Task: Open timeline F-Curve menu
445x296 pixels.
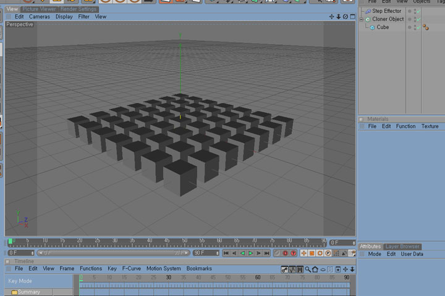Action: [x=132, y=268]
